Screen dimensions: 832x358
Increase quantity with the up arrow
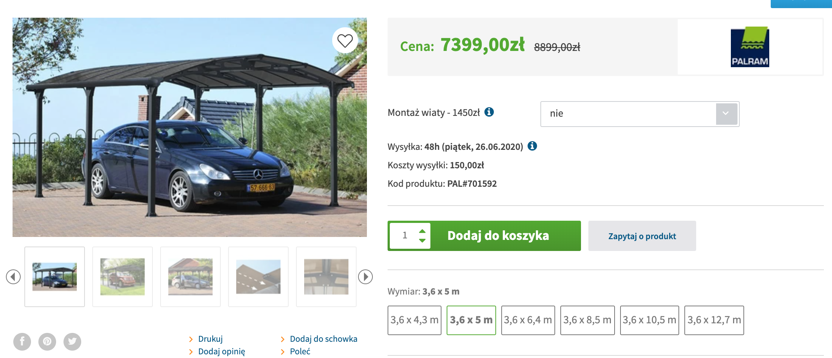pos(422,231)
